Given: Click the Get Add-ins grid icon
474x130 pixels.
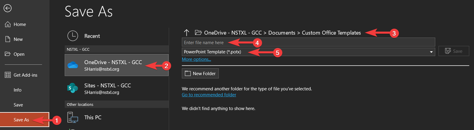Looking at the screenshot, I should (8, 75).
